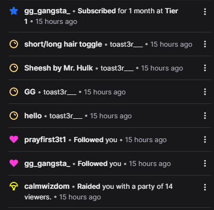The height and width of the screenshot is (210, 214).
Task: Open options menu for gg_gangsta_ subscription entry
Action: [205, 12]
